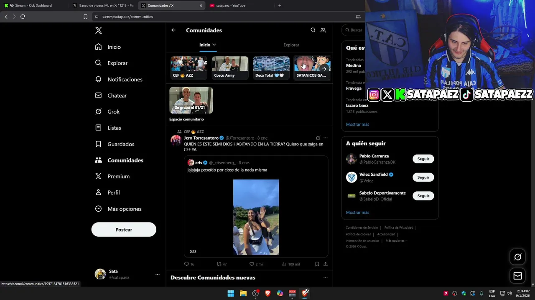Screen dimensions: 535x300
Task: Open account menu dots next to Sata
Action: [158, 274]
